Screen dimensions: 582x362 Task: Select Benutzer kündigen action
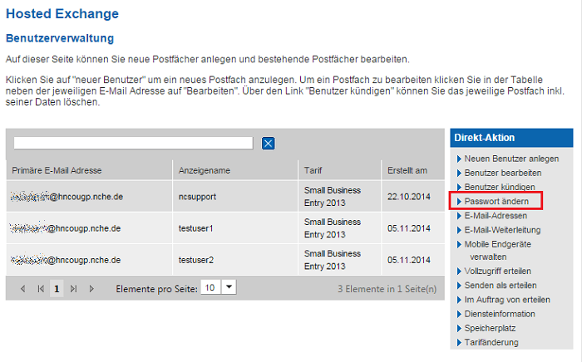pyautogui.click(x=499, y=187)
